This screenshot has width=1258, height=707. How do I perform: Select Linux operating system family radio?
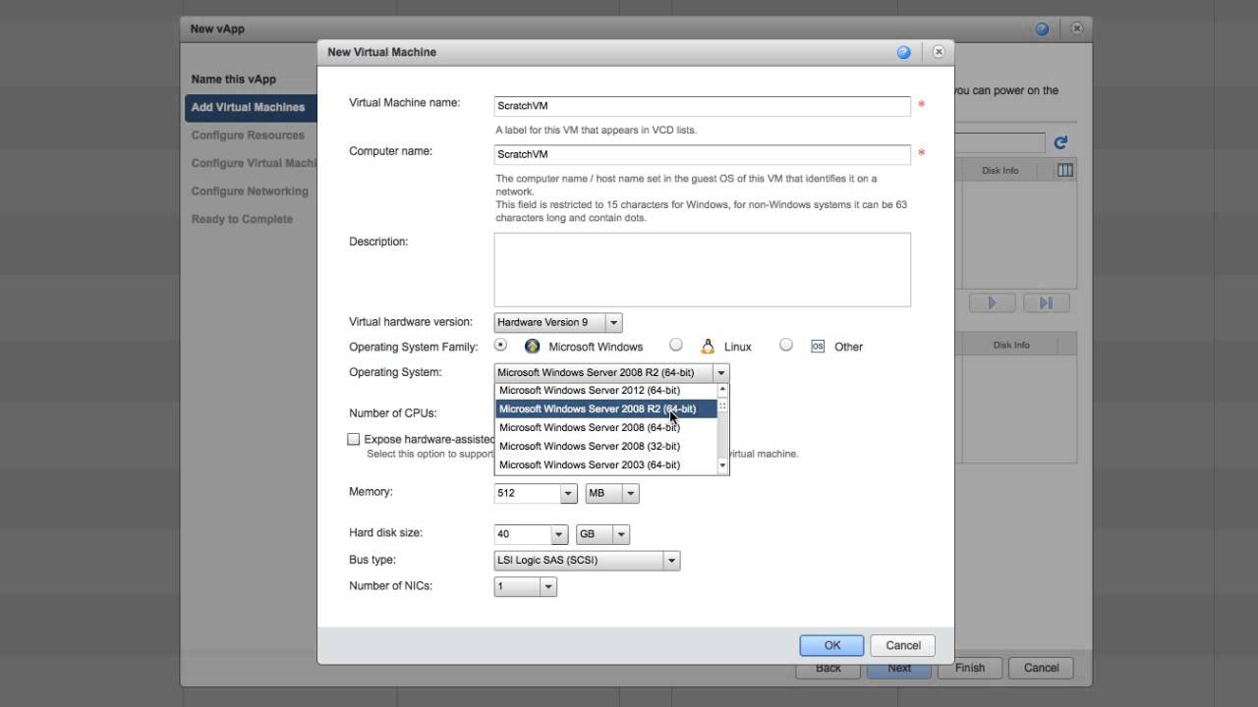tap(676, 345)
